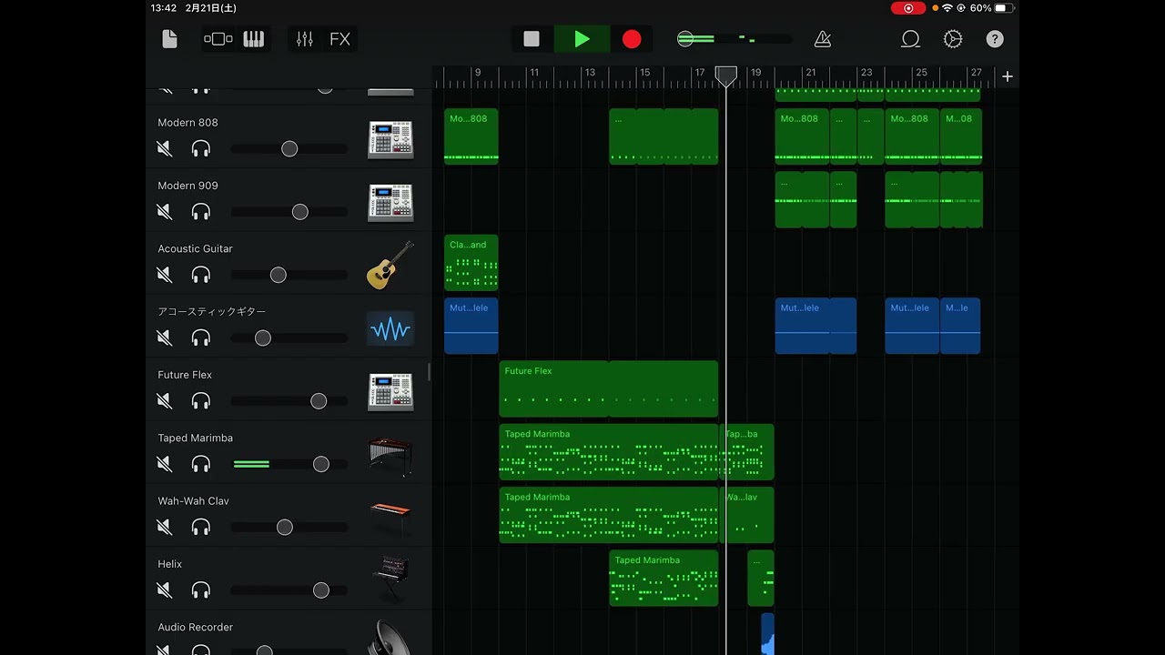Select the Wah-Wah Clav track name
The image size is (1165, 655).
click(193, 501)
